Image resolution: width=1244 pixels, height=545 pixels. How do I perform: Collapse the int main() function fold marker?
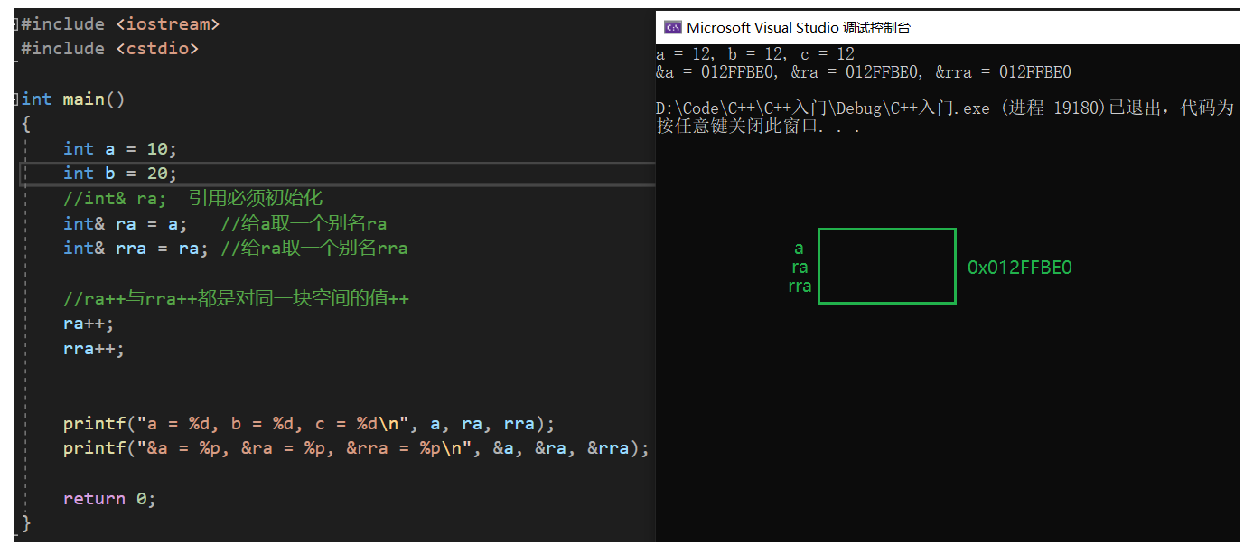tap(17, 99)
